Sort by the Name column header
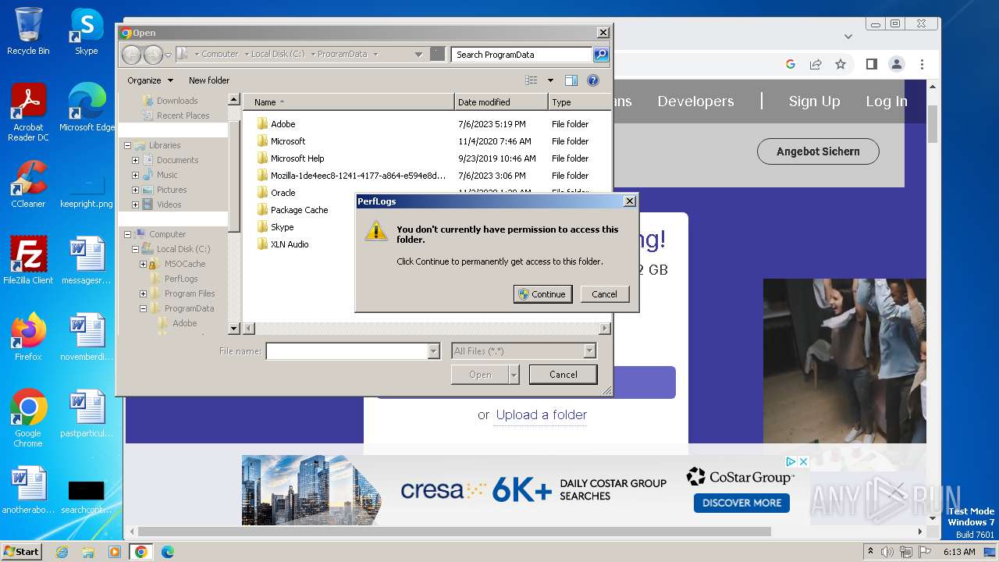This screenshot has width=999, height=562. coord(348,102)
